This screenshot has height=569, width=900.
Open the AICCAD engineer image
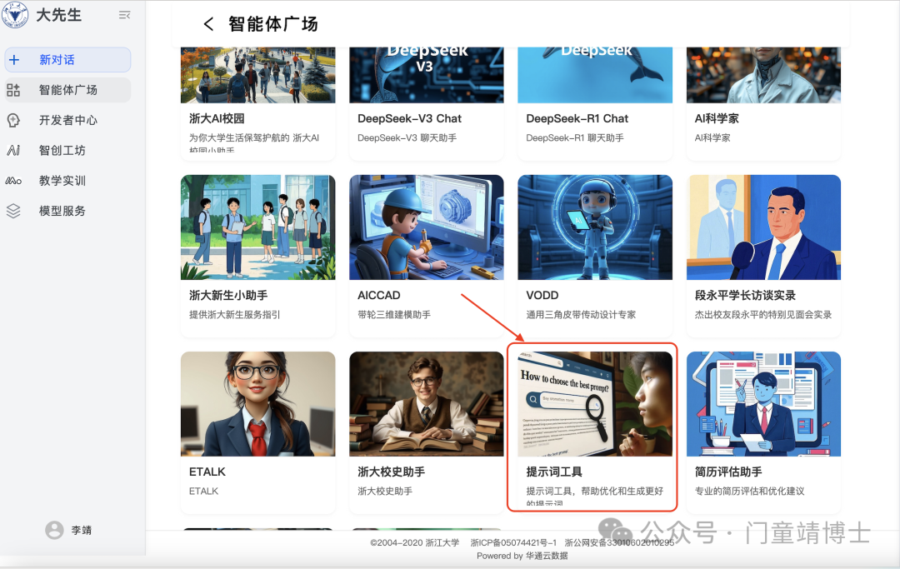[427, 227]
